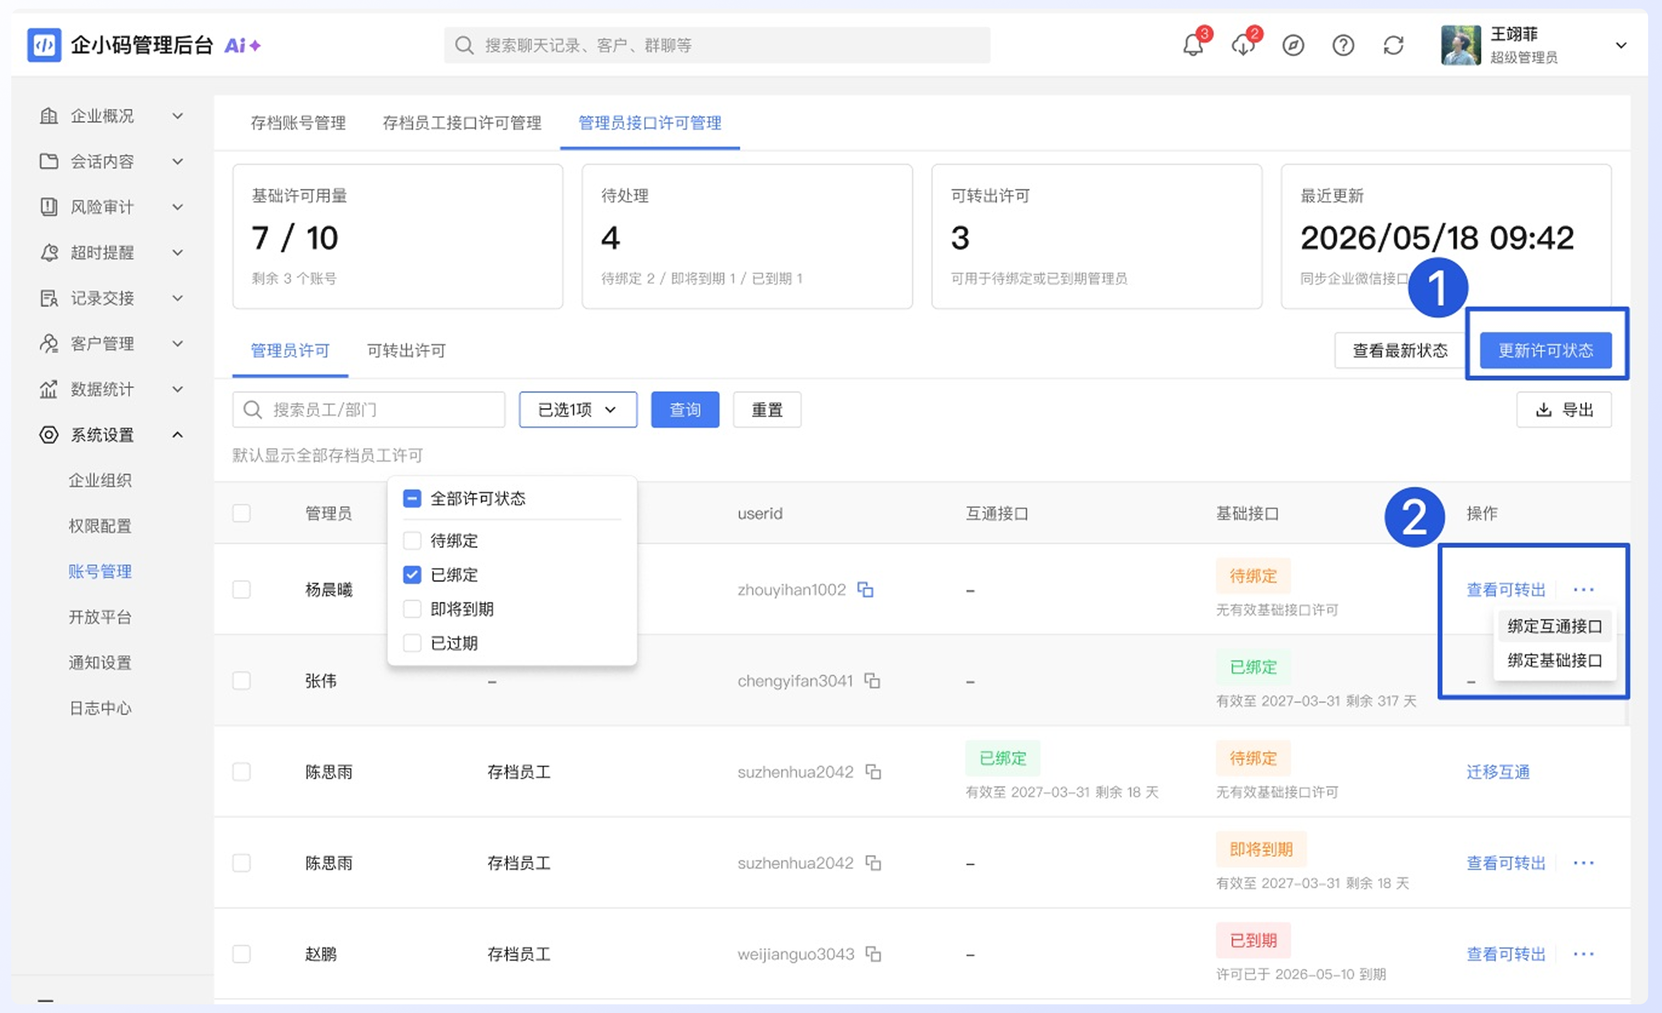Click the 查看最新状态 button

[1400, 350]
